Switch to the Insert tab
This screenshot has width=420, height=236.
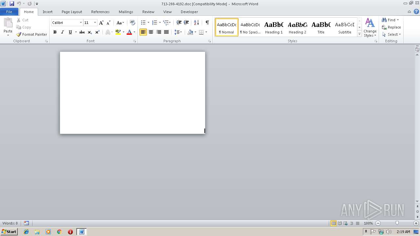point(48,12)
